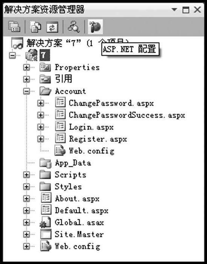Open the window position dropdown arrow
The image size is (207, 264).
tap(174, 9)
